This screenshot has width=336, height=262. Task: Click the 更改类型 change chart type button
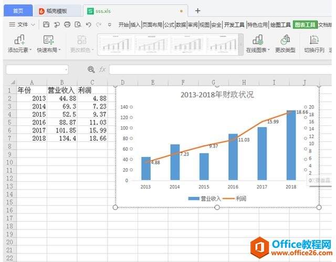(x=285, y=44)
